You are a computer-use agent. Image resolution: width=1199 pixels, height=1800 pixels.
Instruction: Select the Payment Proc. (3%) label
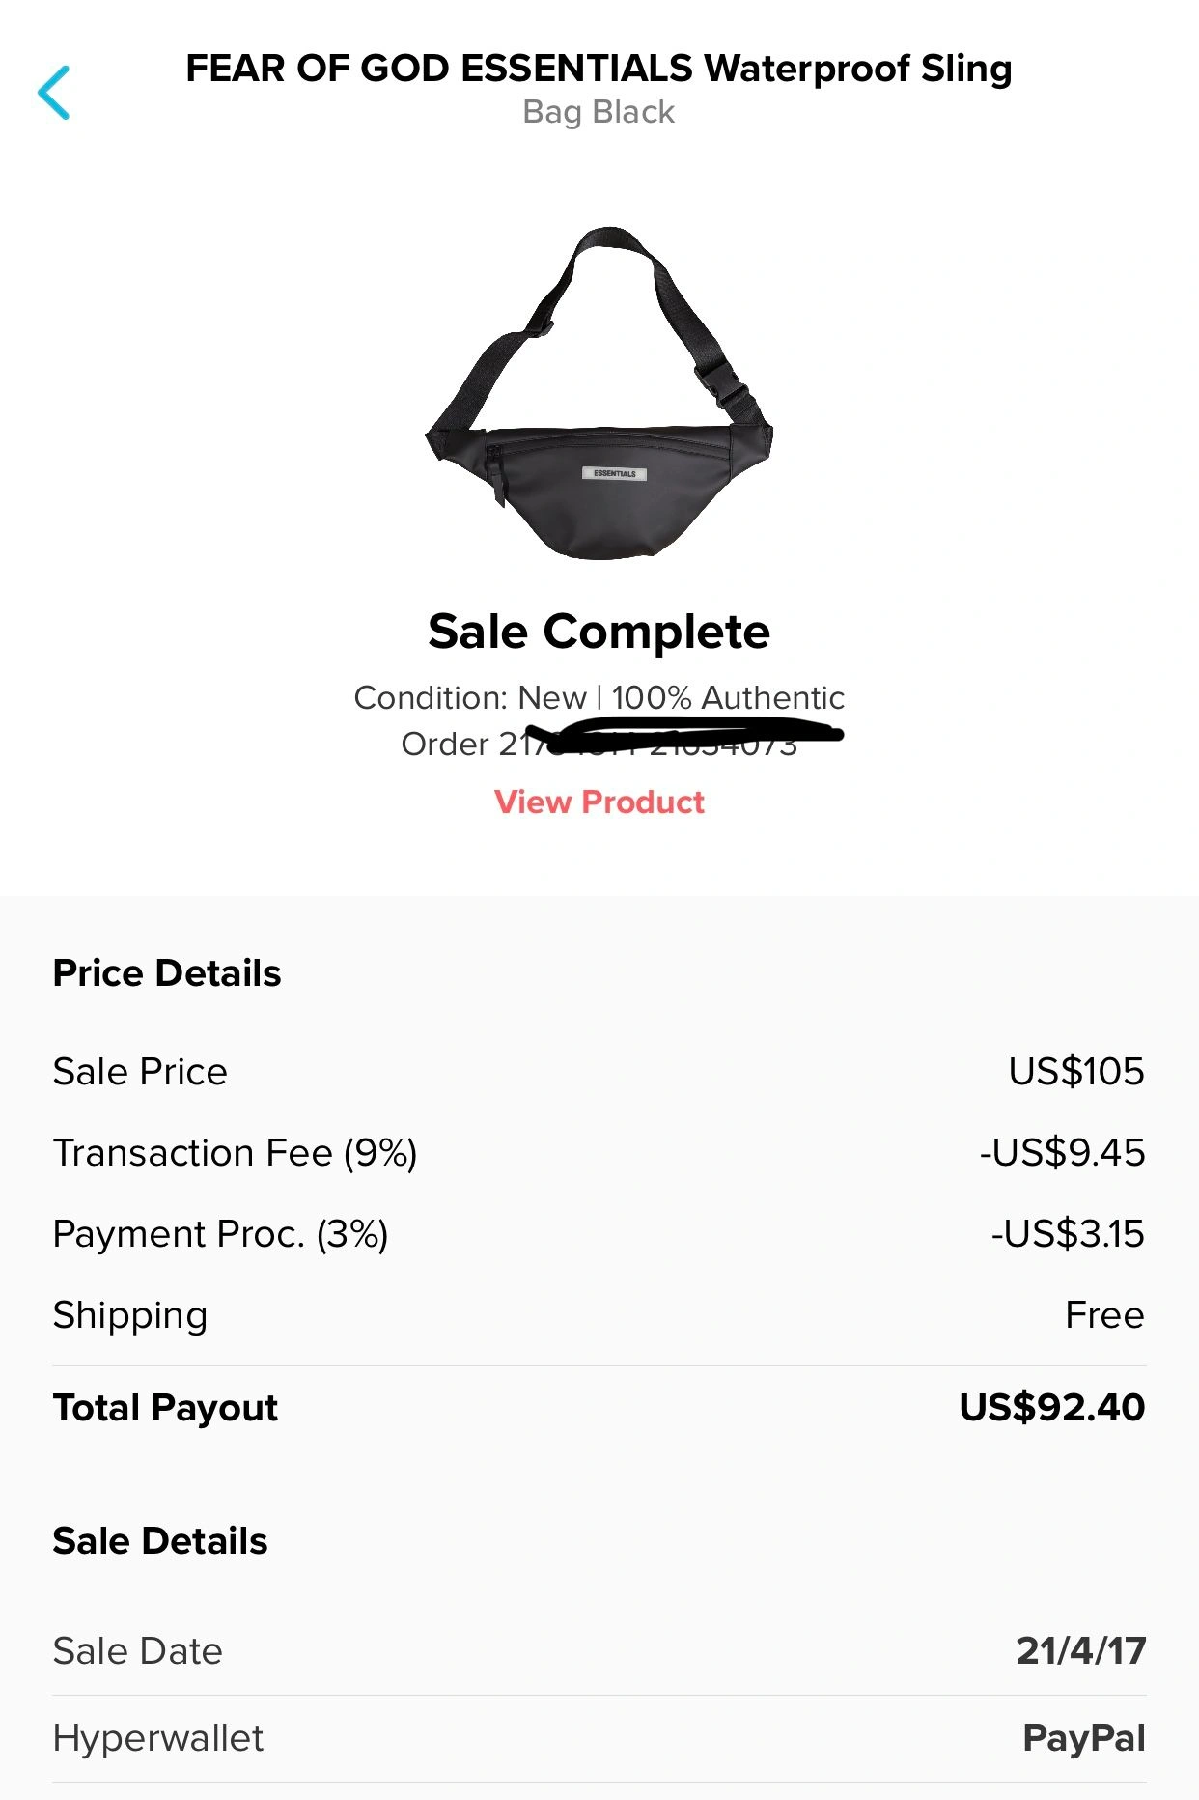(x=220, y=1234)
